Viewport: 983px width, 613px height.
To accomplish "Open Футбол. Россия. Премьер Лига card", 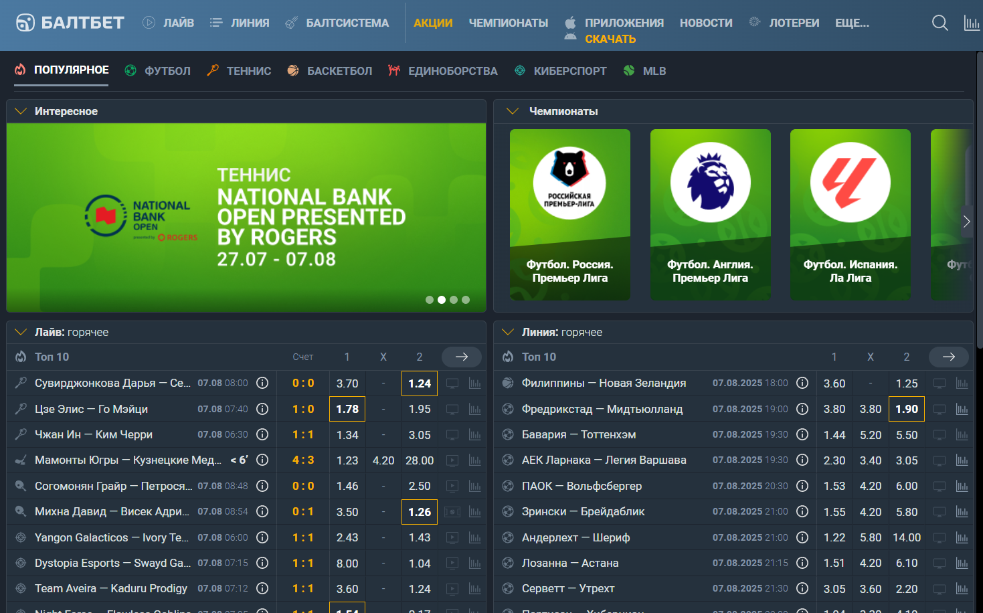I will pyautogui.click(x=570, y=215).
